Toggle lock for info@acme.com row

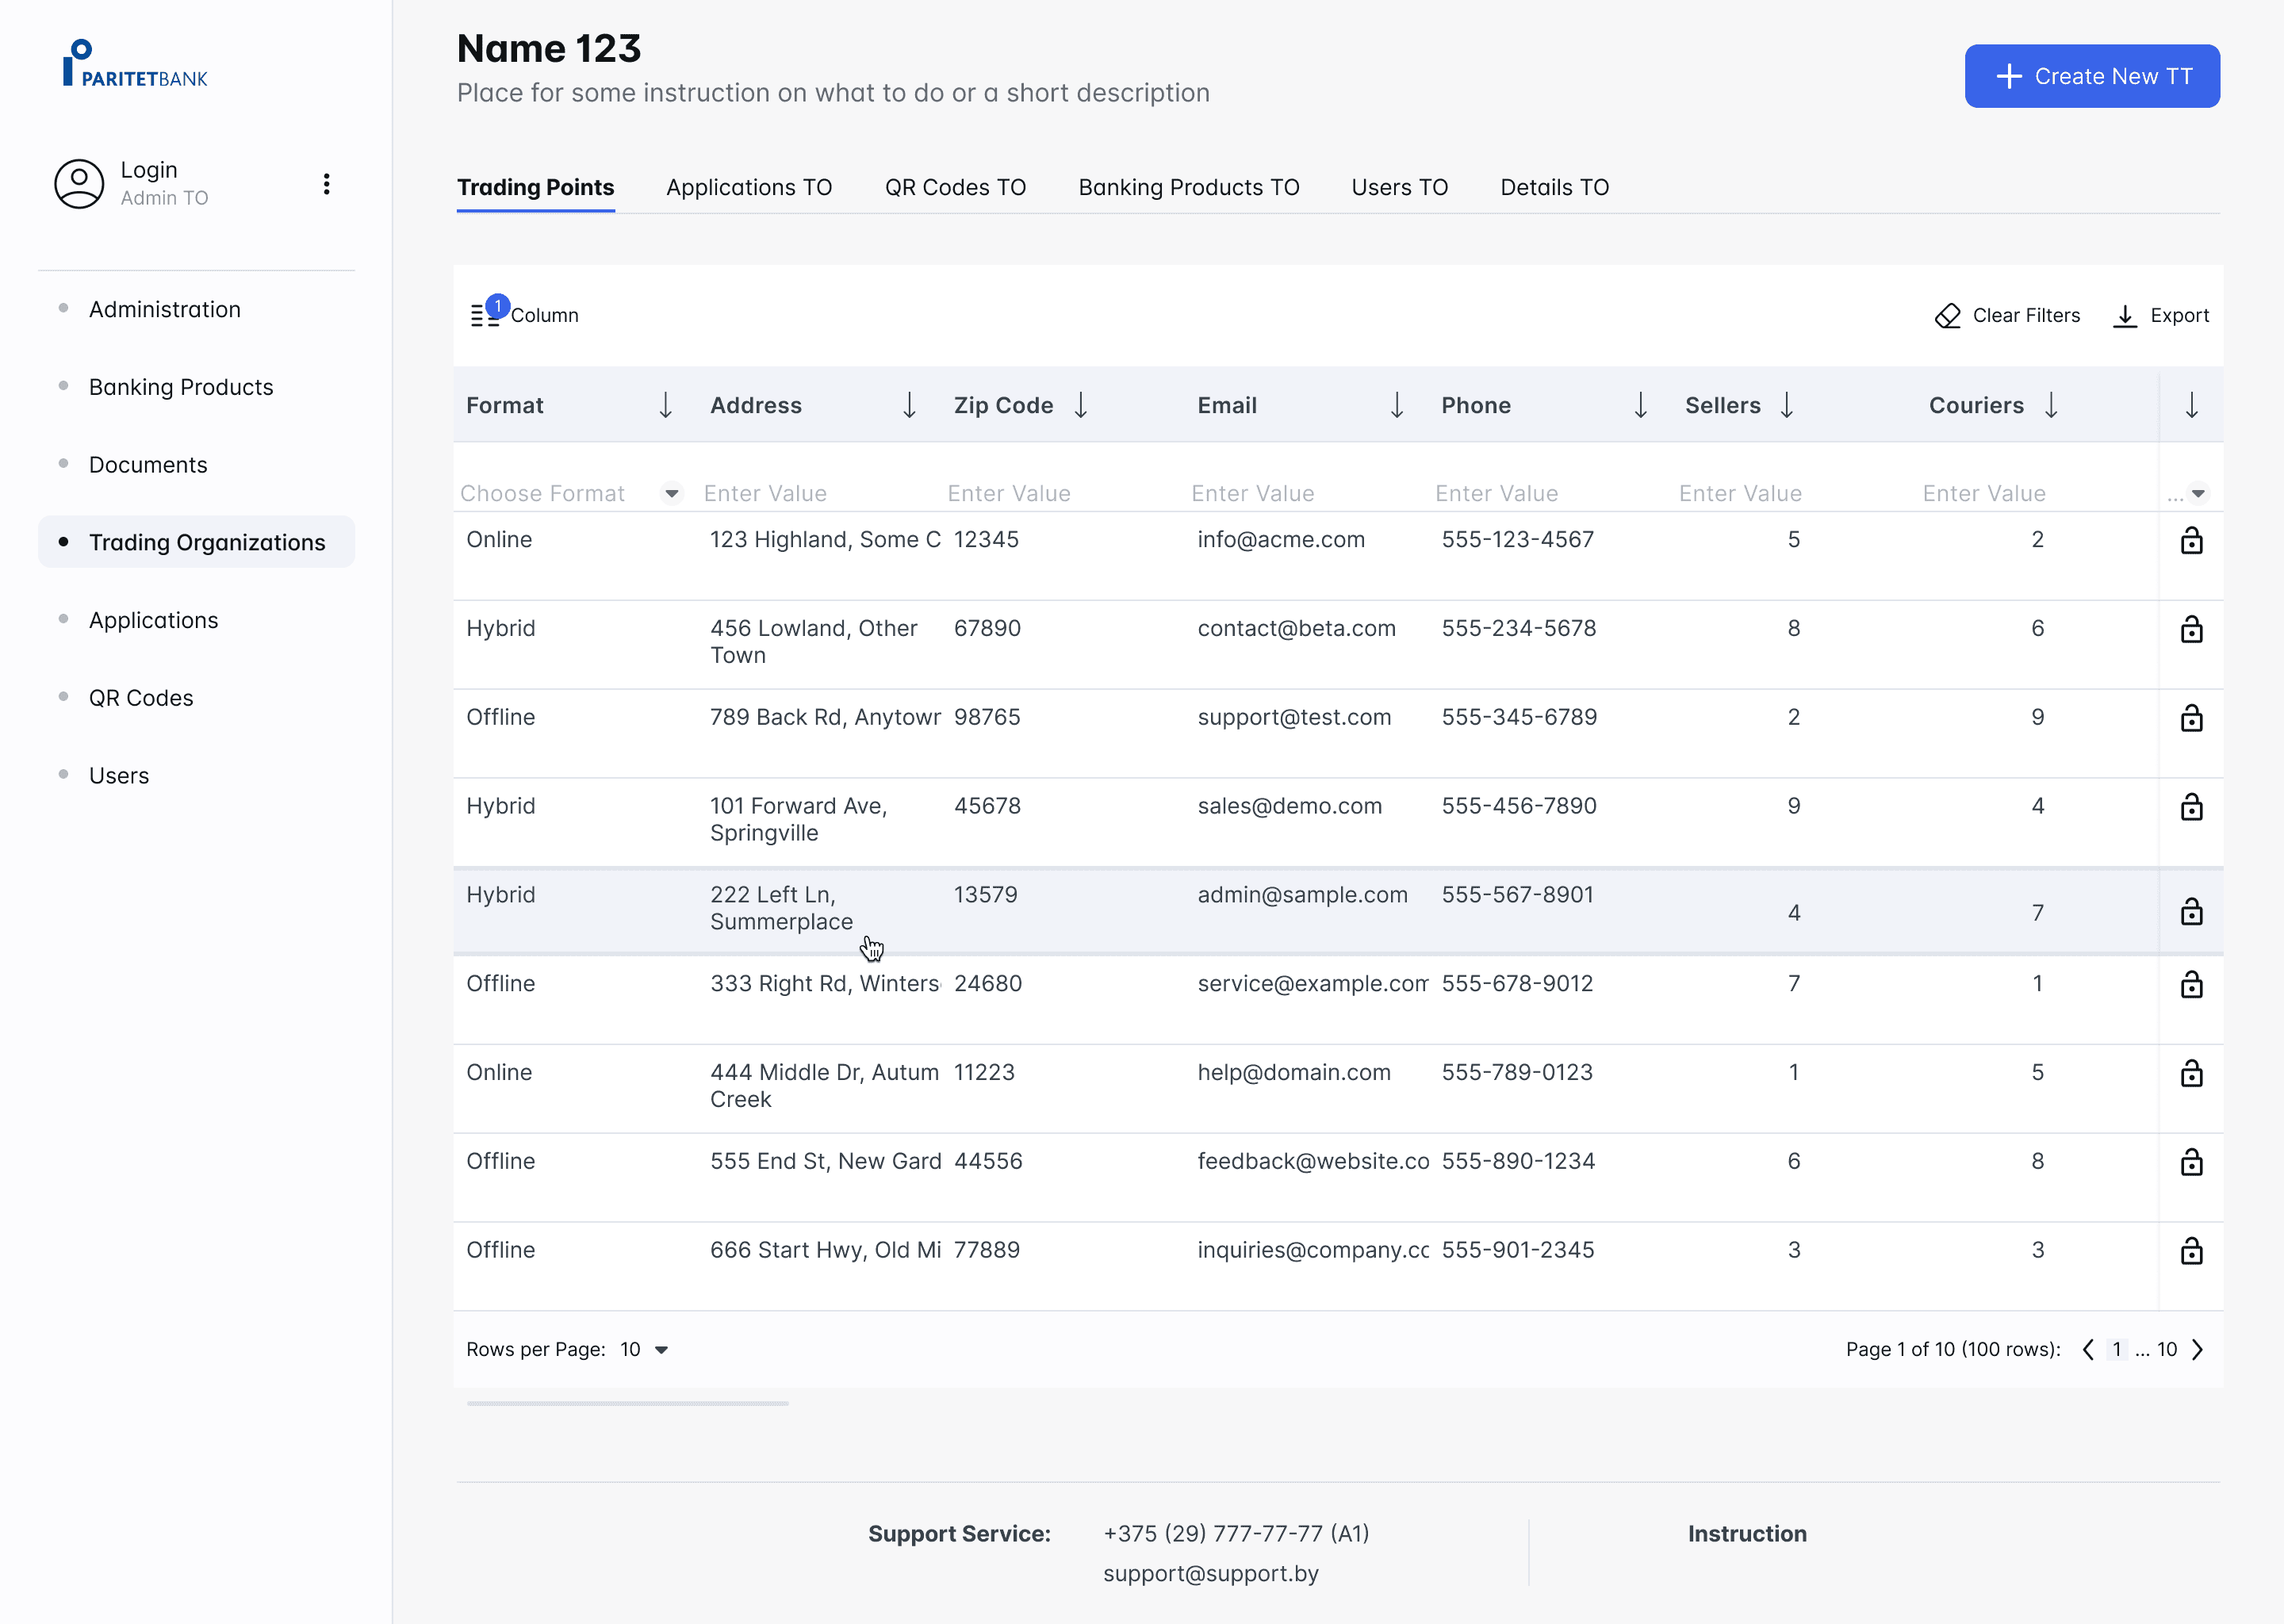pyautogui.click(x=2191, y=541)
